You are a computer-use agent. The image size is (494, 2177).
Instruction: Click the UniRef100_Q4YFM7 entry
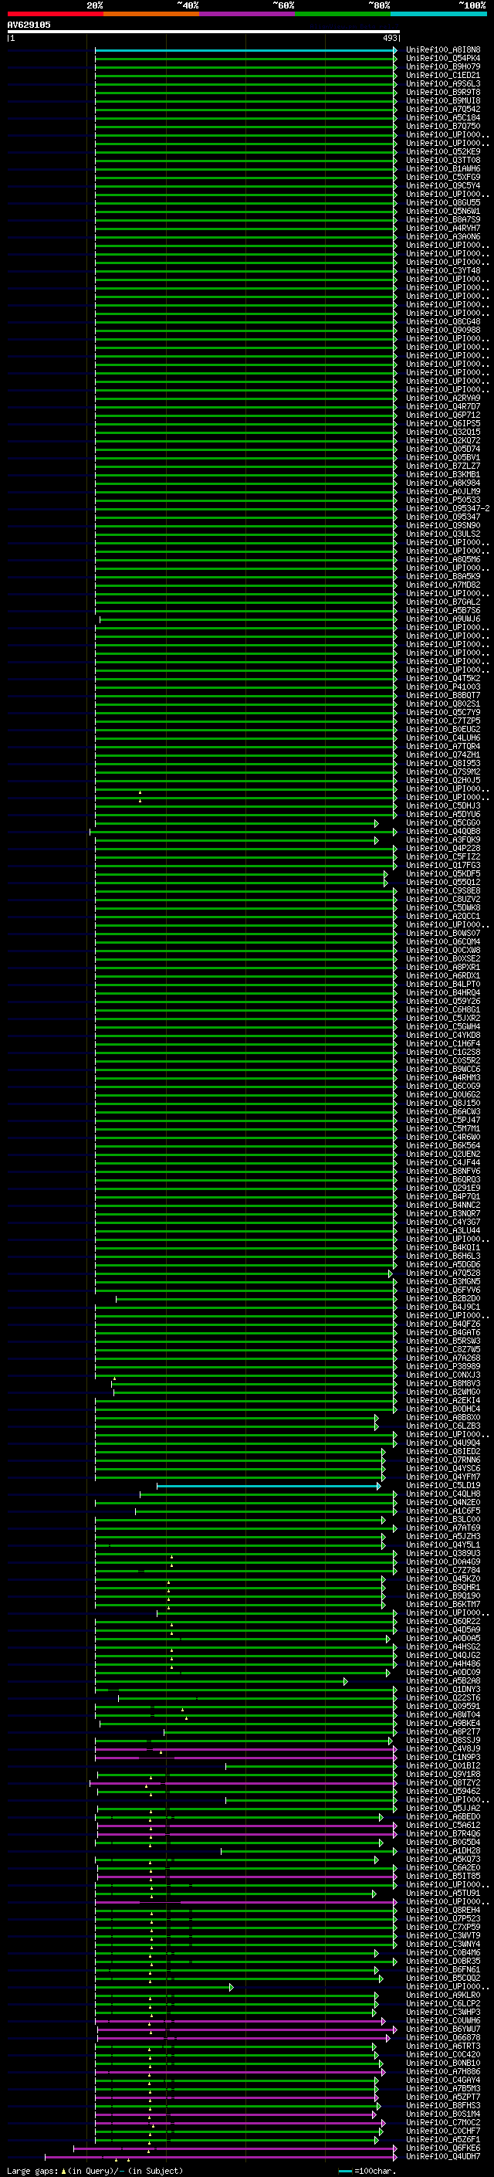click(443, 1477)
